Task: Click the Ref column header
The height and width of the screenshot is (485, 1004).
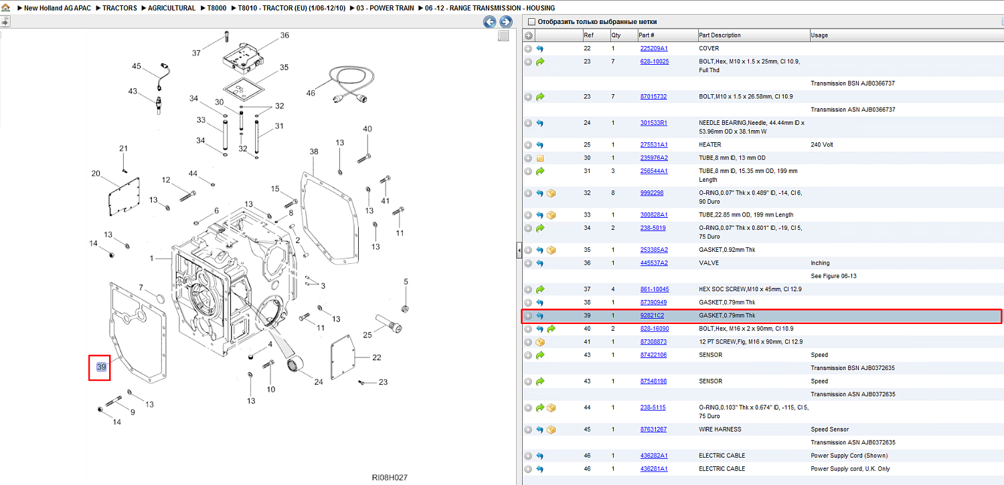Action: click(x=595, y=35)
